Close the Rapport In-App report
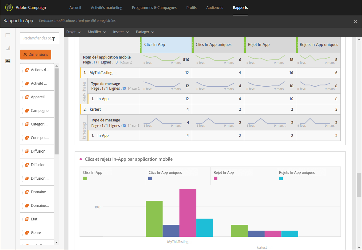This screenshot has height=250, width=362. pos(355,22)
